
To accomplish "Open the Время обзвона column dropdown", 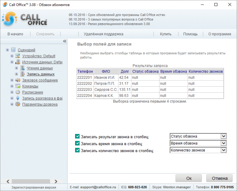I will 224,143.
